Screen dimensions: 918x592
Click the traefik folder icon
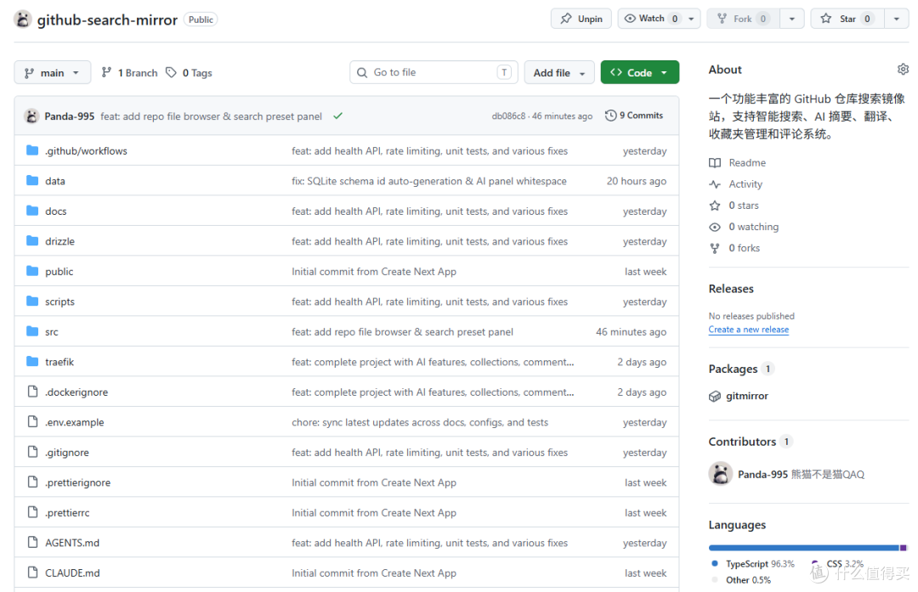pos(33,362)
